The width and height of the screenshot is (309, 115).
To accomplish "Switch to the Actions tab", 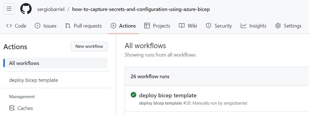I will pyautogui.click(x=123, y=26).
